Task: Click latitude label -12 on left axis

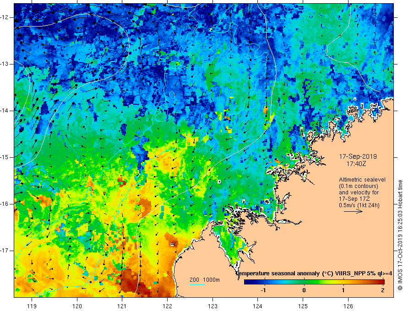Action: pos(5,17)
